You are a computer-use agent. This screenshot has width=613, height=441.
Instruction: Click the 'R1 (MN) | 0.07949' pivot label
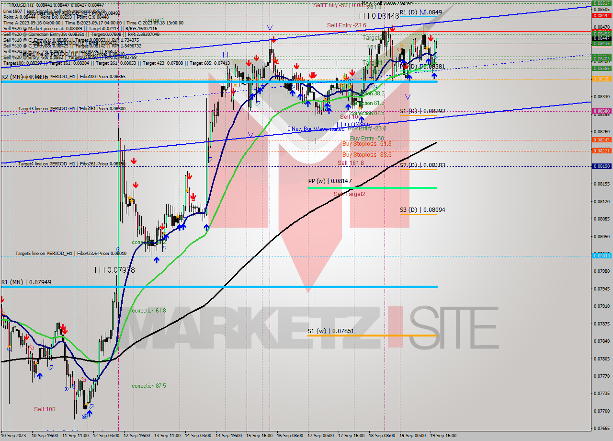pos(26,282)
